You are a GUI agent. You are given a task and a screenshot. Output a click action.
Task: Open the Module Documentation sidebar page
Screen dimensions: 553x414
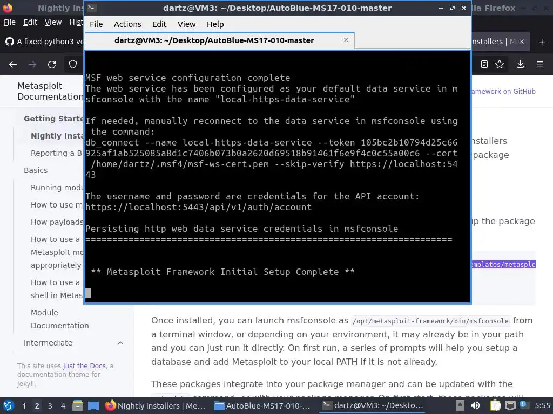[x=59, y=319]
